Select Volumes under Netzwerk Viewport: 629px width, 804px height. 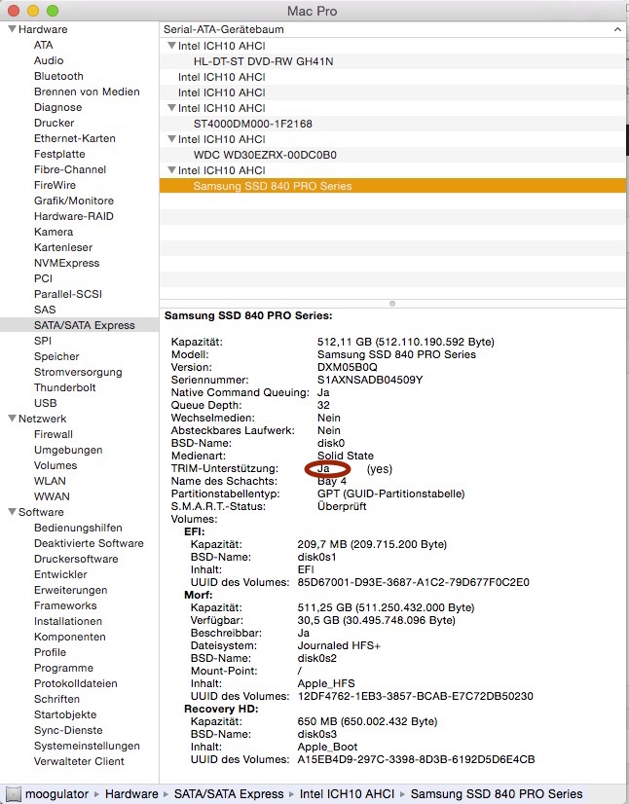point(55,465)
